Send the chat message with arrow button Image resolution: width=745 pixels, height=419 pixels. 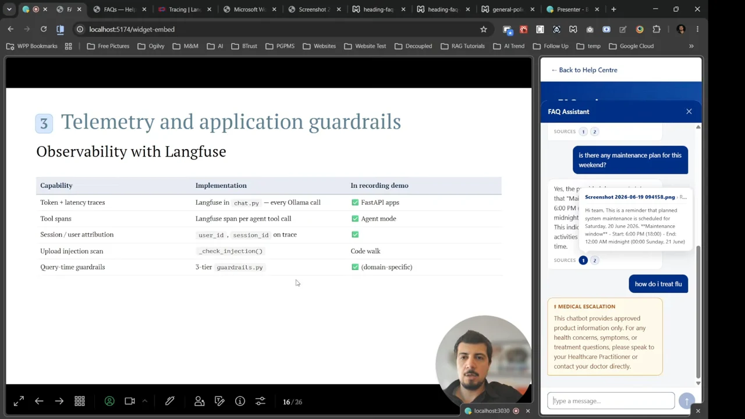[687, 401]
